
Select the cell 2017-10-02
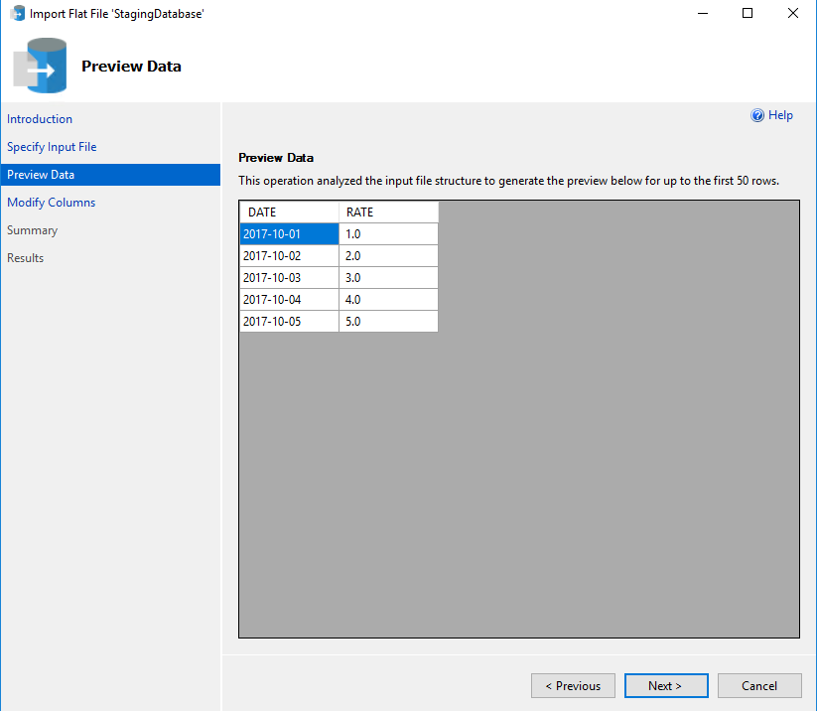tap(289, 256)
